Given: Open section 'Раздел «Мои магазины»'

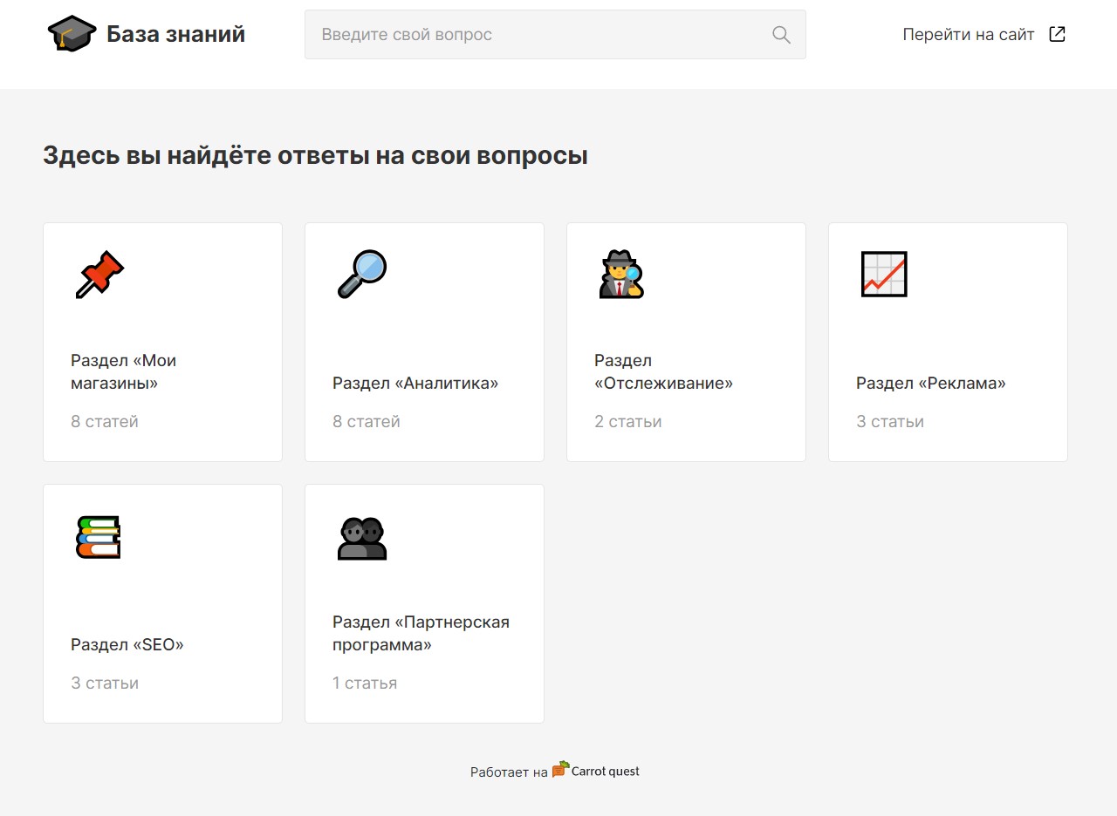Looking at the screenshot, I should (x=162, y=342).
